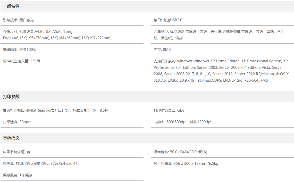The width and height of the screenshot is (294, 182).
Task: Select the 首页打印输出时间 row
Action: click(x=56, y=110)
